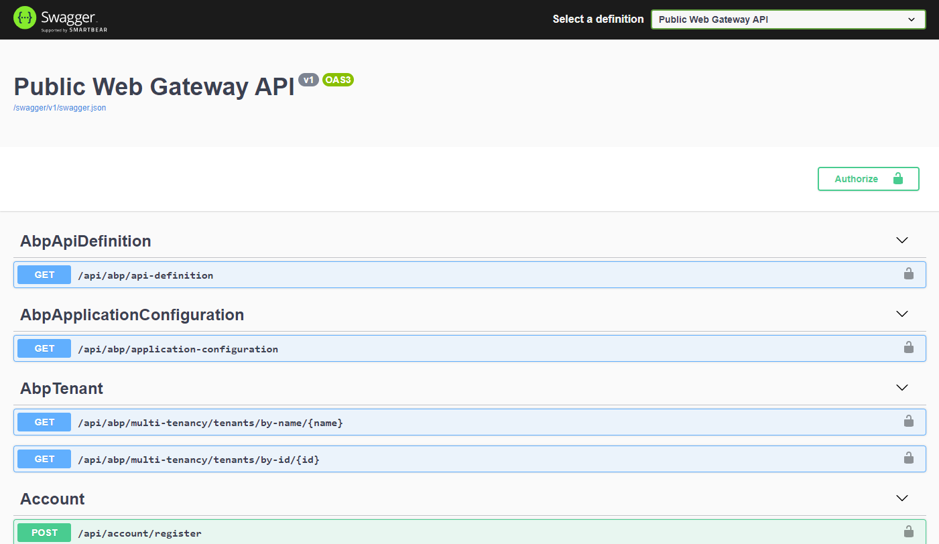Click the lock icon for tenants/by-id/{id}
The image size is (939, 544).
909,458
